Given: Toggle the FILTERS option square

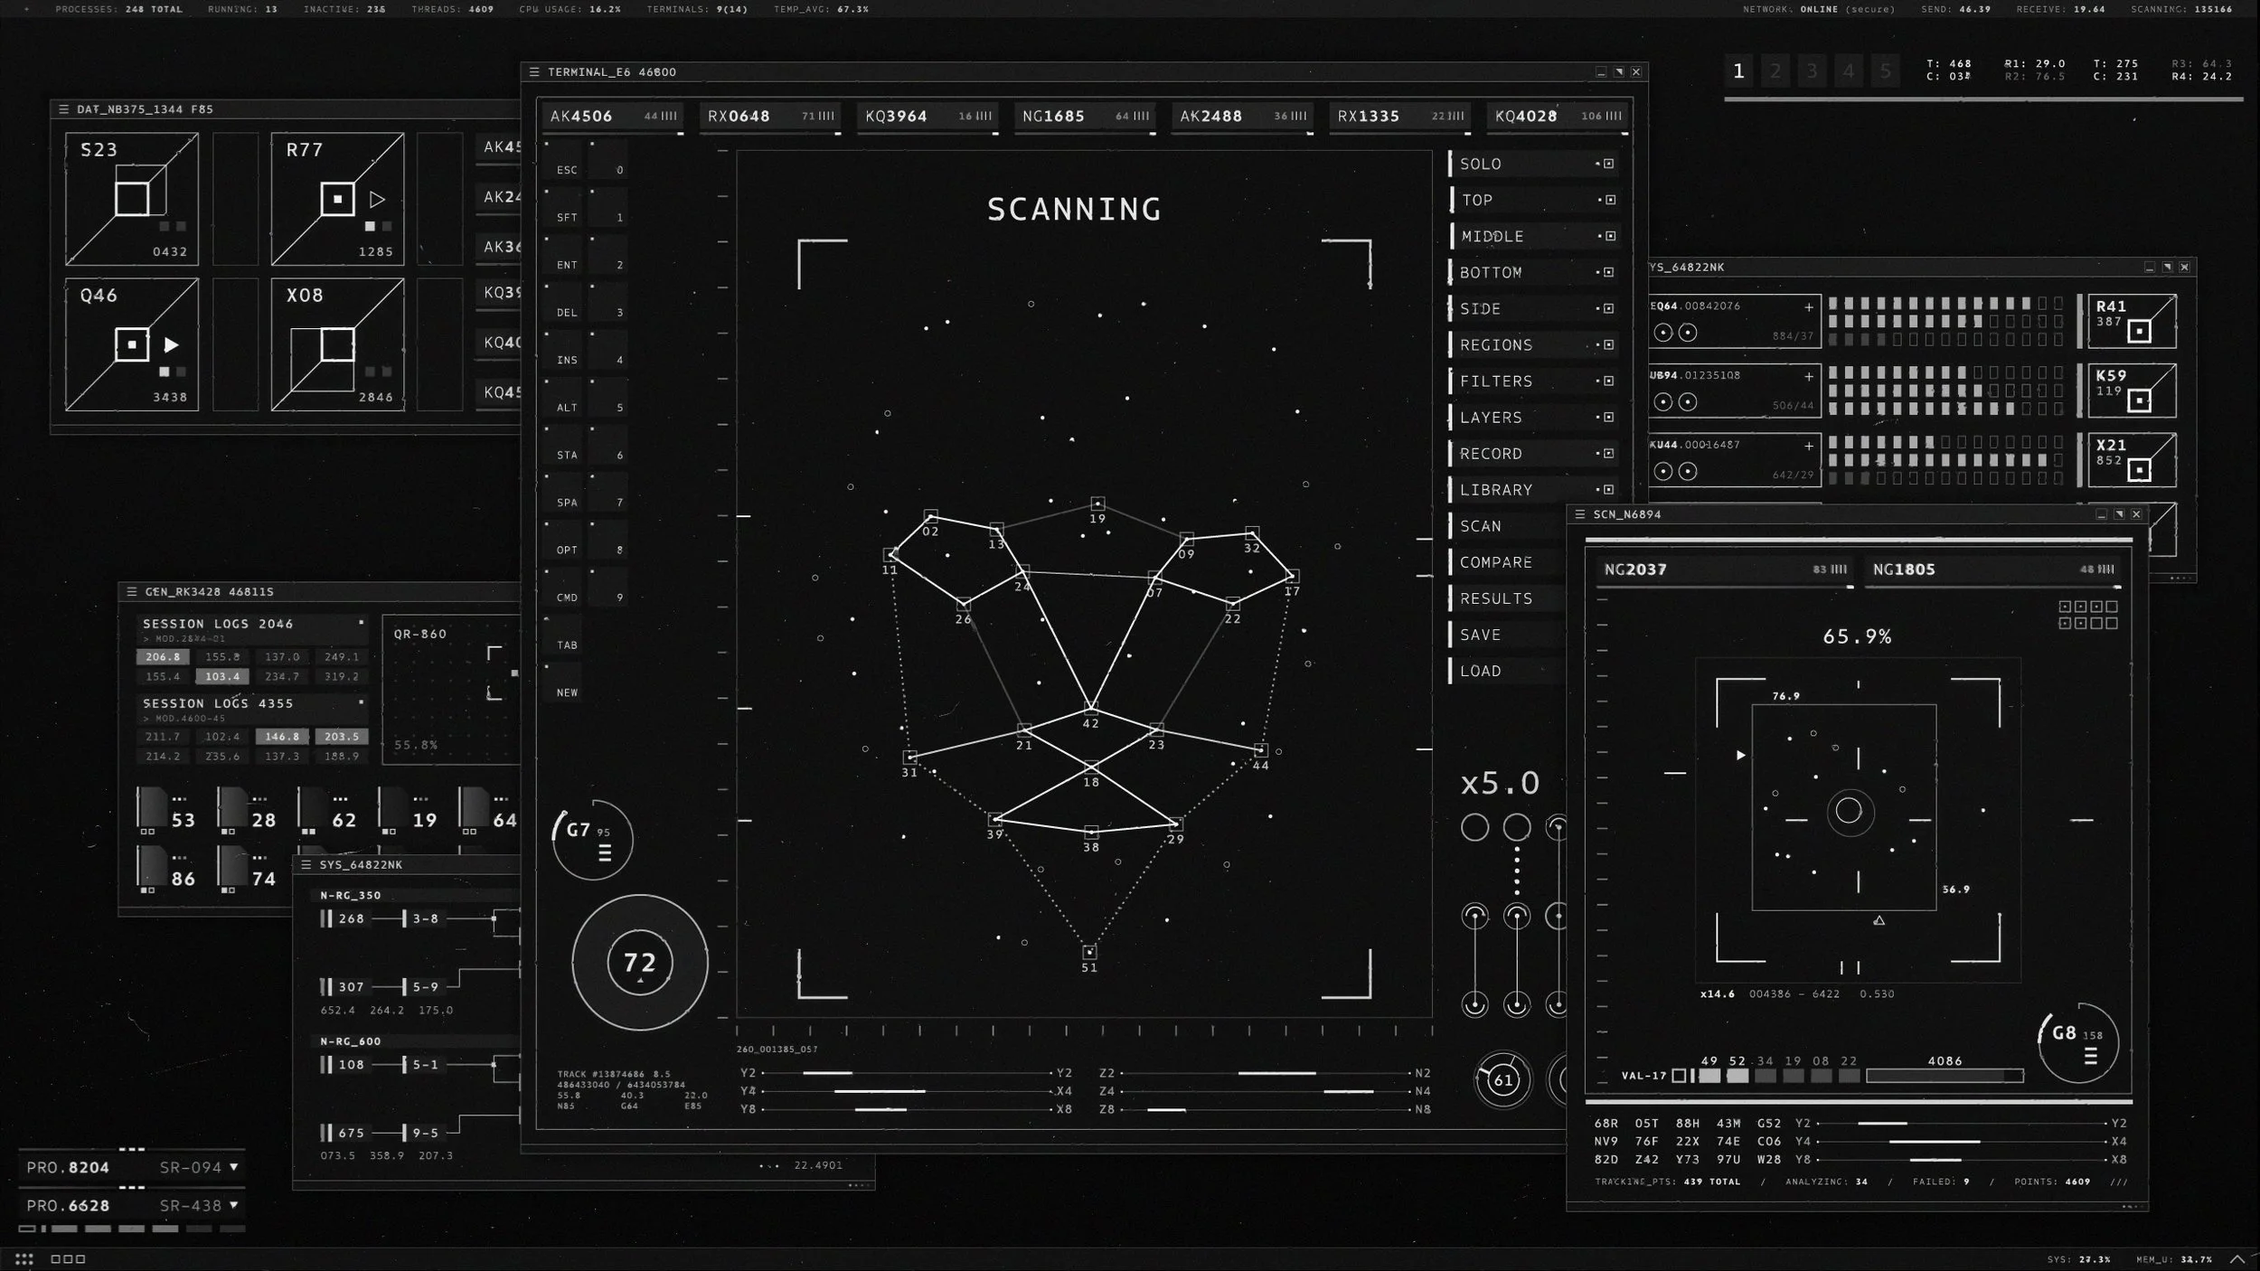Looking at the screenshot, I should pyautogui.click(x=1609, y=381).
